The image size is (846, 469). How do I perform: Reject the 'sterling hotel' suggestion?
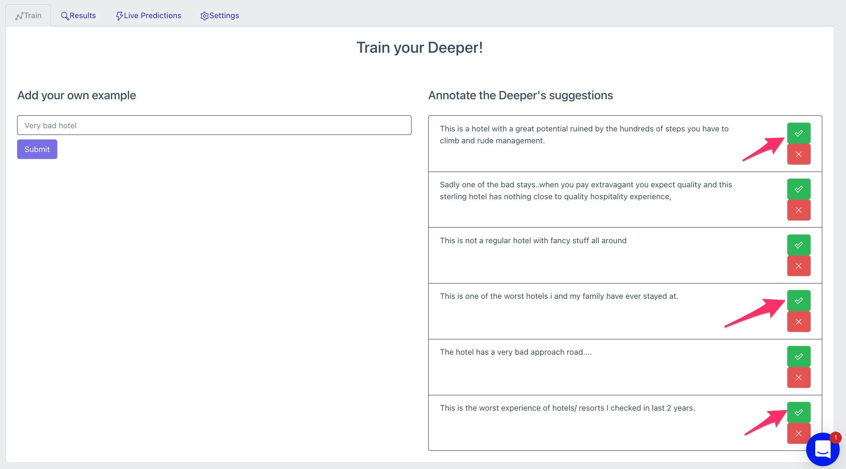click(798, 210)
